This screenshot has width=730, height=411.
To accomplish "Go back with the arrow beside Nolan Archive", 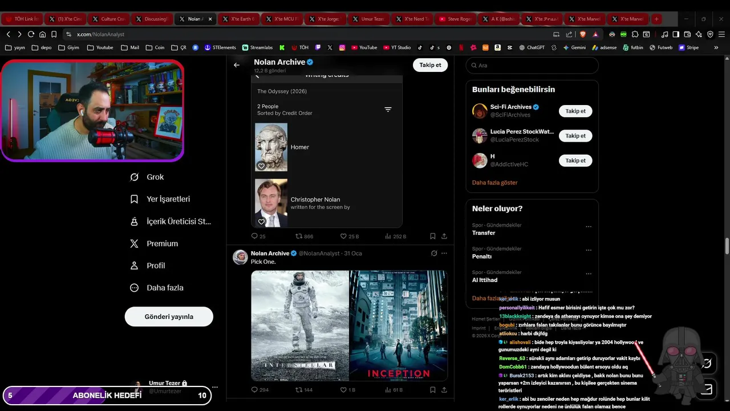I will coord(237,65).
